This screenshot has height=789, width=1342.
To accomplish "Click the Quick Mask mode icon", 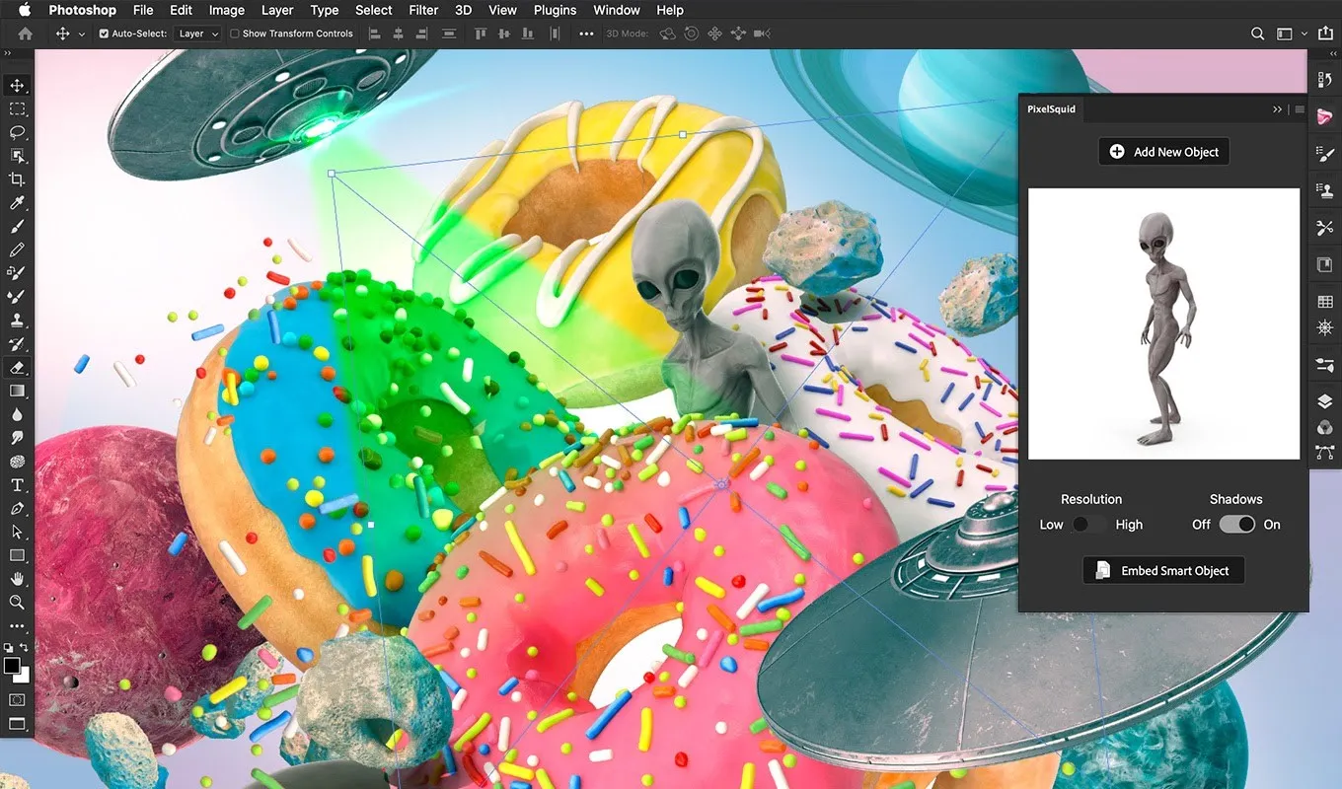I will tap(17, 699).
